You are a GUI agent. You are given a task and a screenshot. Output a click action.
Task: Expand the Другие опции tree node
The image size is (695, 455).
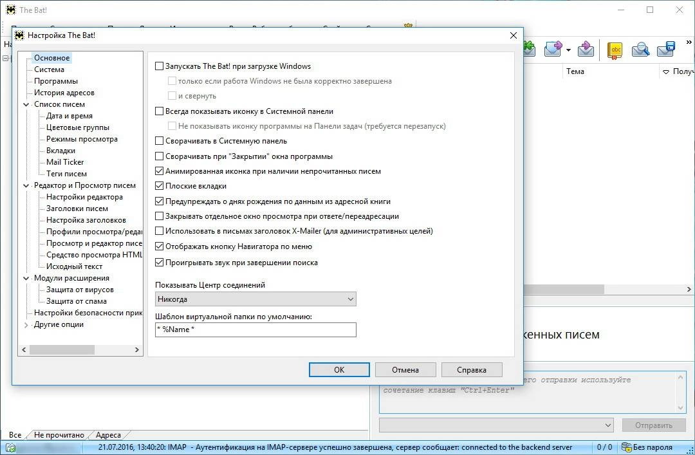[26, 324]
